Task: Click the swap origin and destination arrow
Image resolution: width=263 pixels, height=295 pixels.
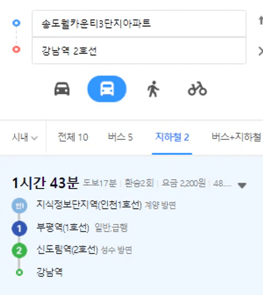Action: (x=261, y=20)
